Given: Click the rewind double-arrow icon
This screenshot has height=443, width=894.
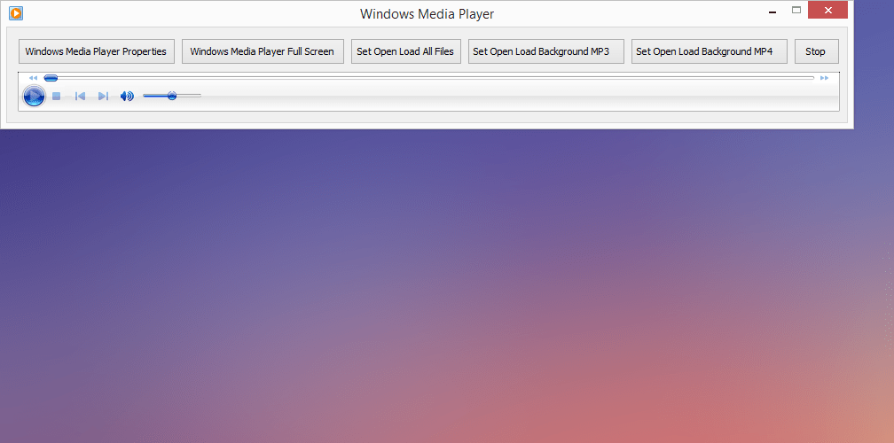Looking at the screenshot, I should (x=33, y=78).
